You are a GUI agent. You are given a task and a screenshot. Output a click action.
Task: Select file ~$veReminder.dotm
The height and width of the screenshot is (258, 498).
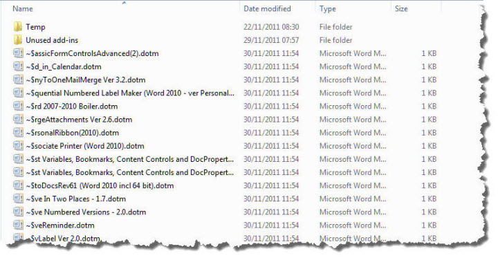(60, 225)
